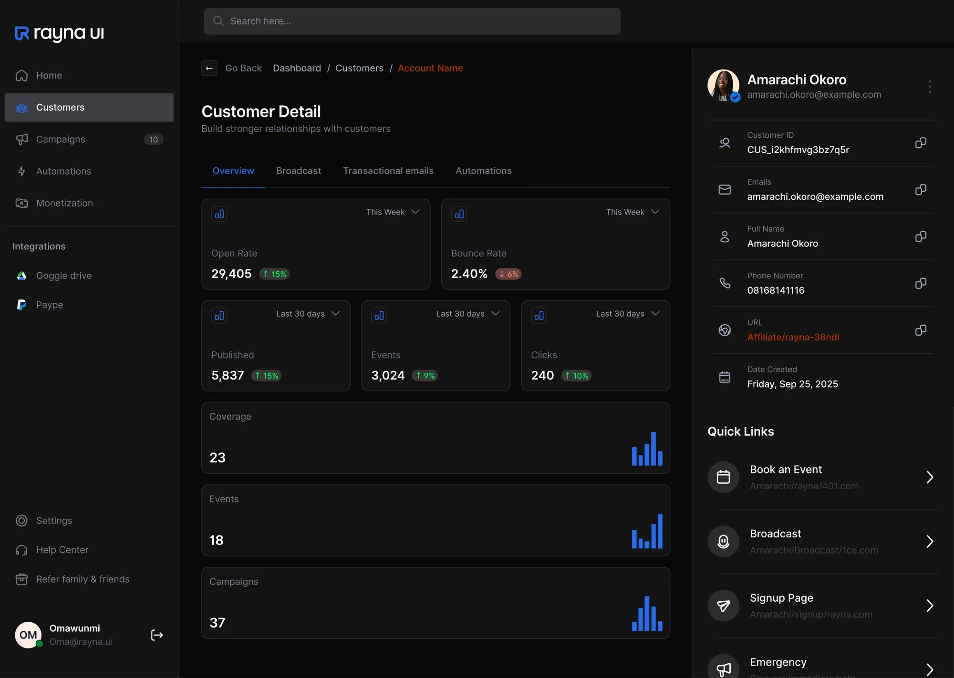Expand the Book an Event quick link chevron
Viewport: 954px width, 678px height.
pyautogui.click(x=929, y=477)
